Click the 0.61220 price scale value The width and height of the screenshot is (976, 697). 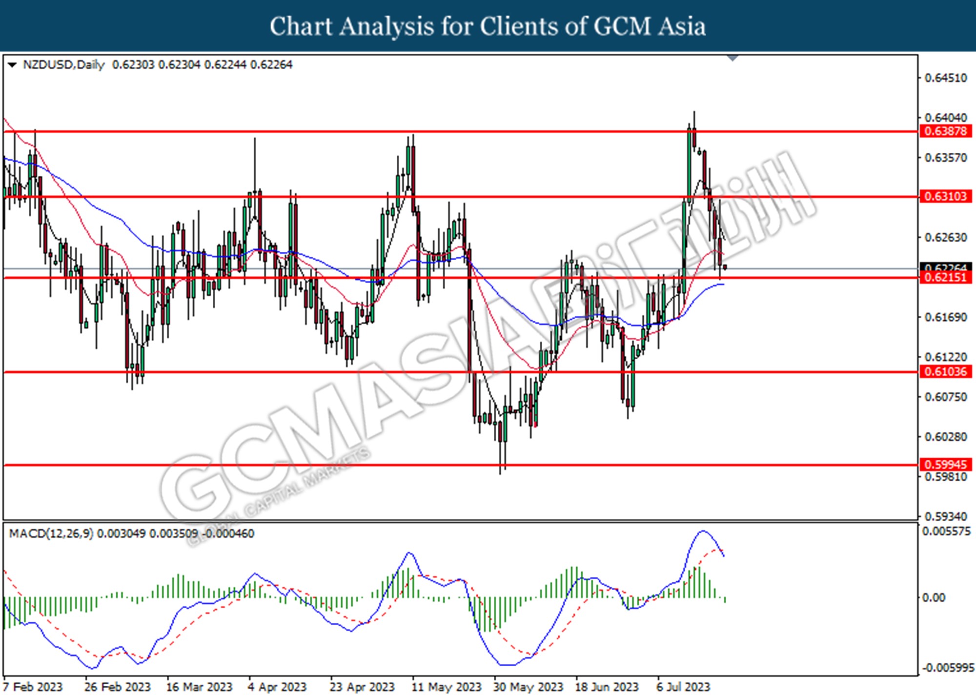(x=946, y=357)
